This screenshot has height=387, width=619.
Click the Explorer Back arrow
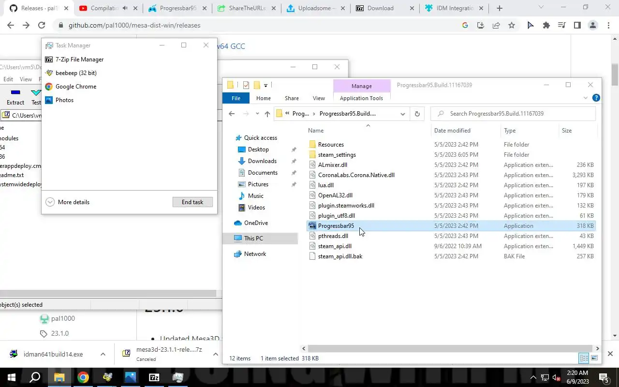tap(232, 114)
